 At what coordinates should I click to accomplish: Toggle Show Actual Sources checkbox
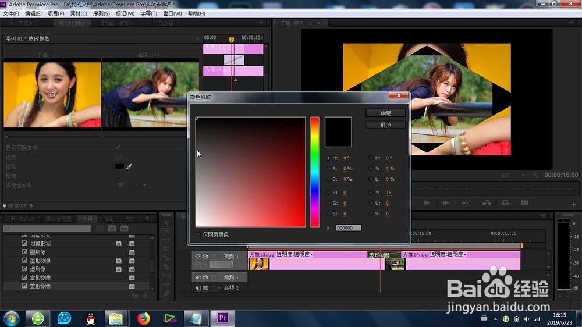tap(118, 147)
